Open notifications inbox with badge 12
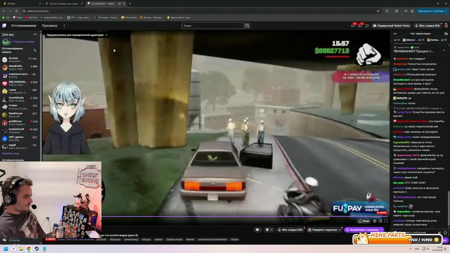The width and height of the screenshot is (450, 253). 360,26
